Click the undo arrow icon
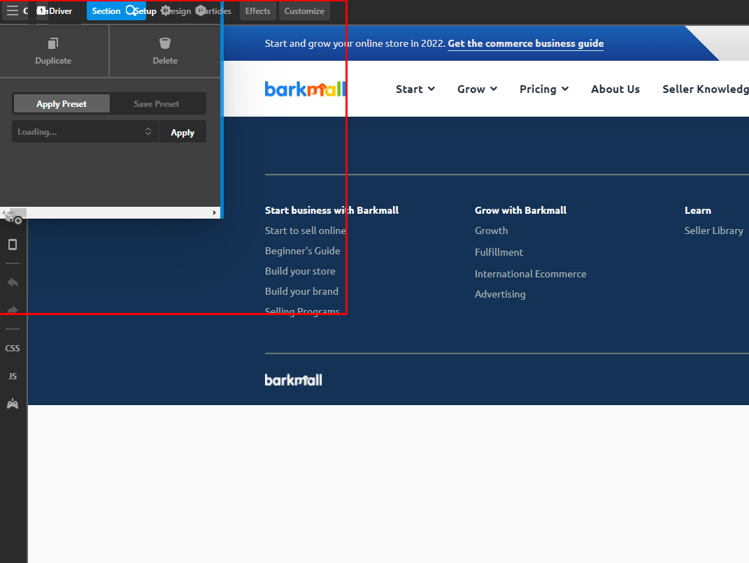 (x=13, y=282)
